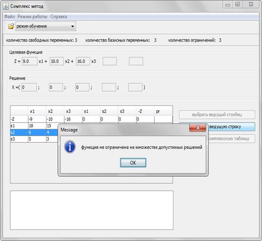This screenshot has height=241, width=262.
Task: Maximize the Симплекс метод window
Action: [237, 4]
